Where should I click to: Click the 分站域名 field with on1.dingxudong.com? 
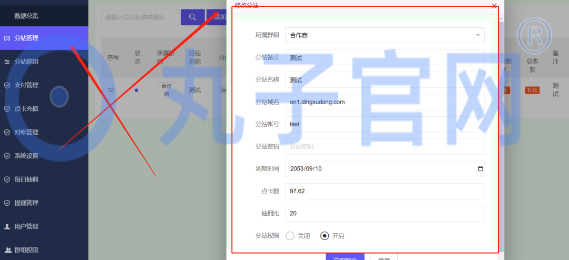[x=385, y=102]
